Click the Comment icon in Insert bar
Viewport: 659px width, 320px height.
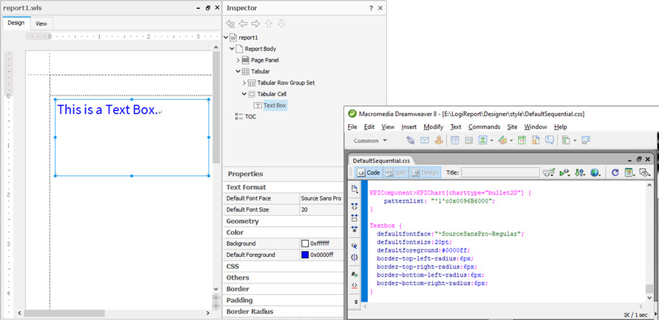click(x=550, y=140)
